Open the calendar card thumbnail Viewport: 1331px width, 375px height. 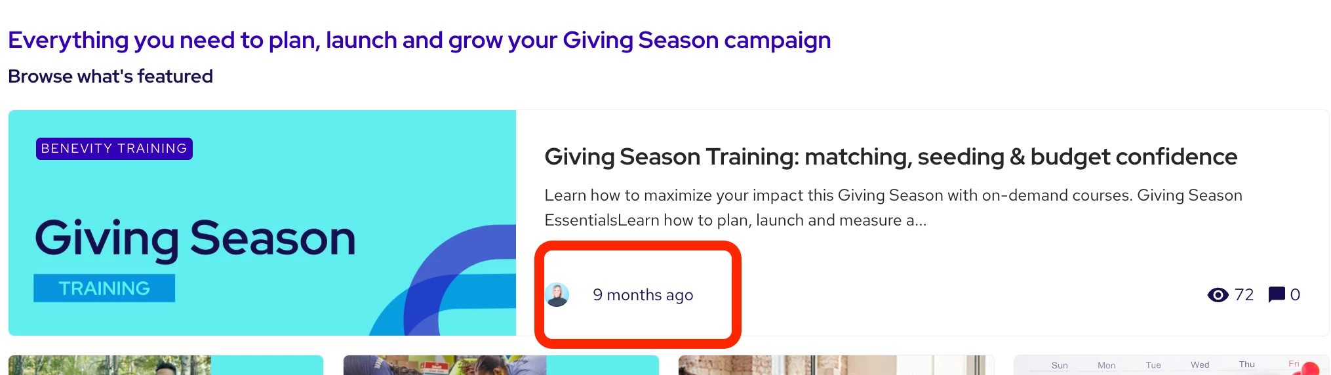tap(1171, 365)
